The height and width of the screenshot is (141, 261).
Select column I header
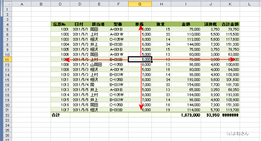click(x=186, y=4)
